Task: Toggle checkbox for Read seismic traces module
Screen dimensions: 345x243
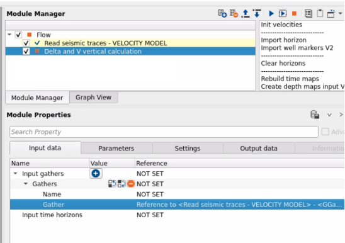Action: (x=26, y=43)
